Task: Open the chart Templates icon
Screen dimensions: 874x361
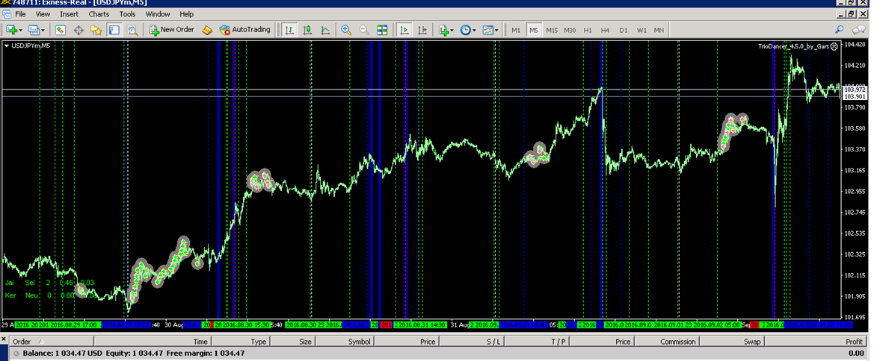Action: tap(487, 30)
